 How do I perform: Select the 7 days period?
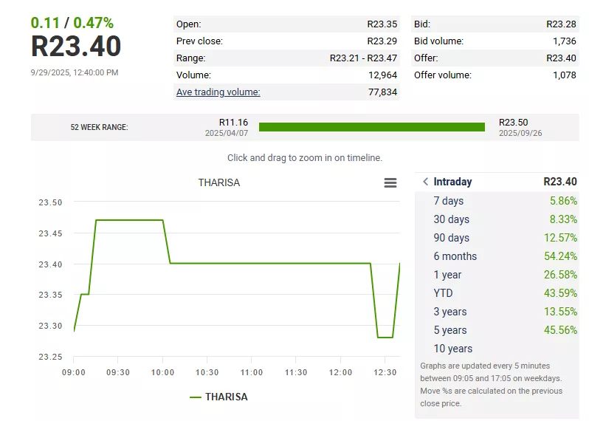(x=497, y=201)
